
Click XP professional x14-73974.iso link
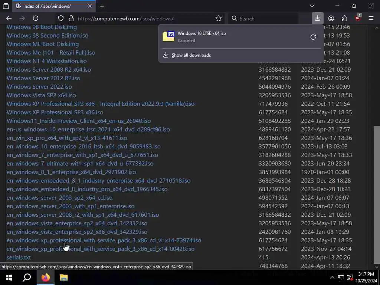[104, 240]
